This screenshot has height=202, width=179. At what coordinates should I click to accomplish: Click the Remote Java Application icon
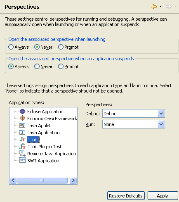[22, 153]
